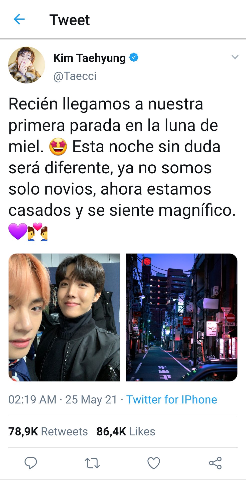Retweet using the arrows icon

92,463
